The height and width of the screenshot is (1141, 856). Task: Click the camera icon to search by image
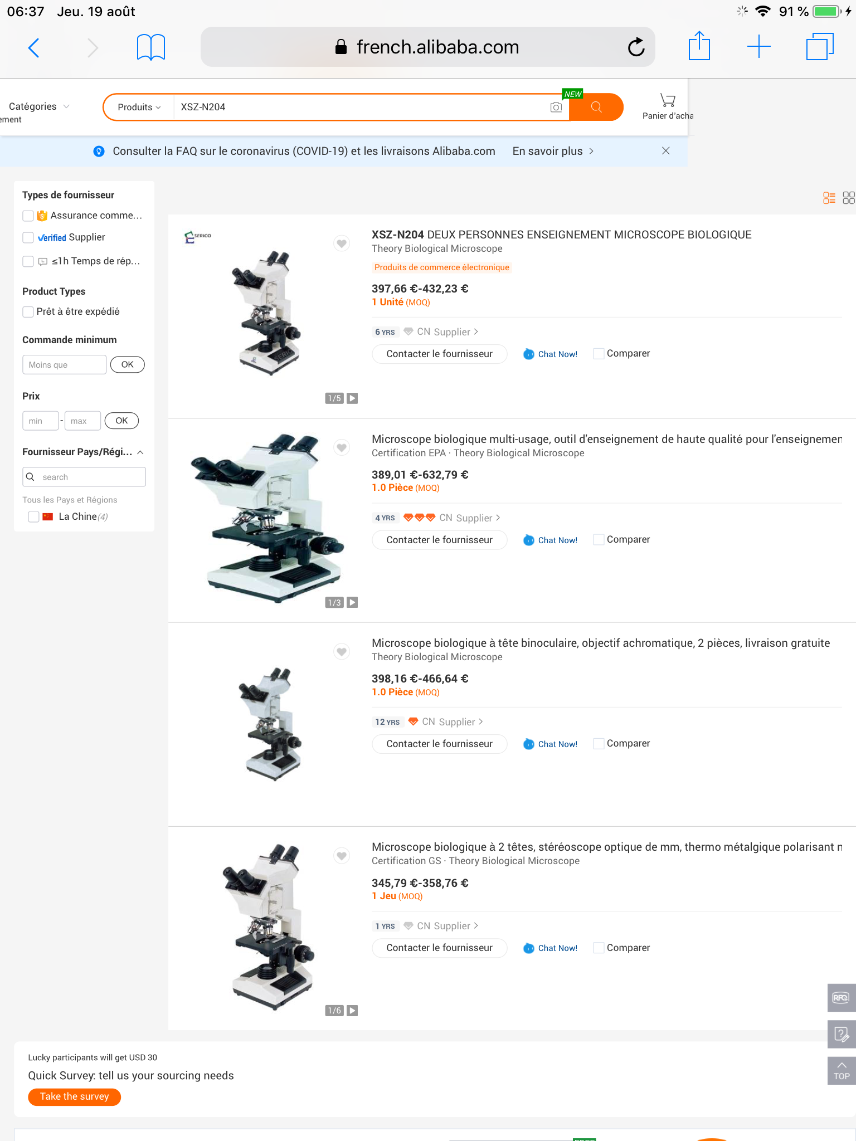click(x=556, y=106)
